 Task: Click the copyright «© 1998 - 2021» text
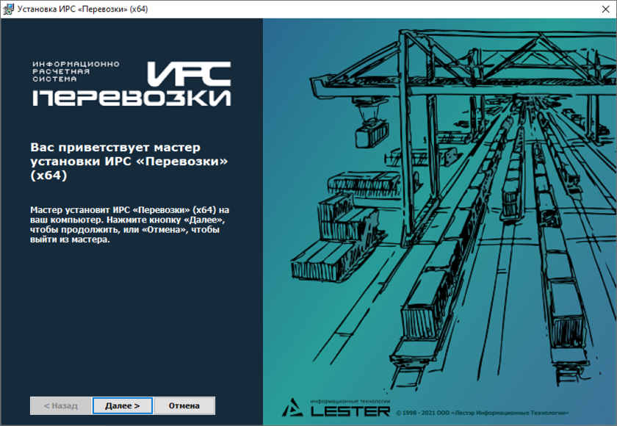click(482, 414)
